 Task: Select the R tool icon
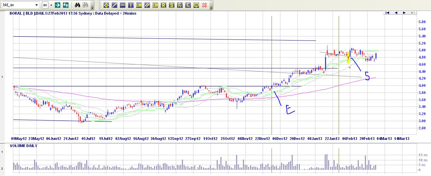(x=164, y=5)
